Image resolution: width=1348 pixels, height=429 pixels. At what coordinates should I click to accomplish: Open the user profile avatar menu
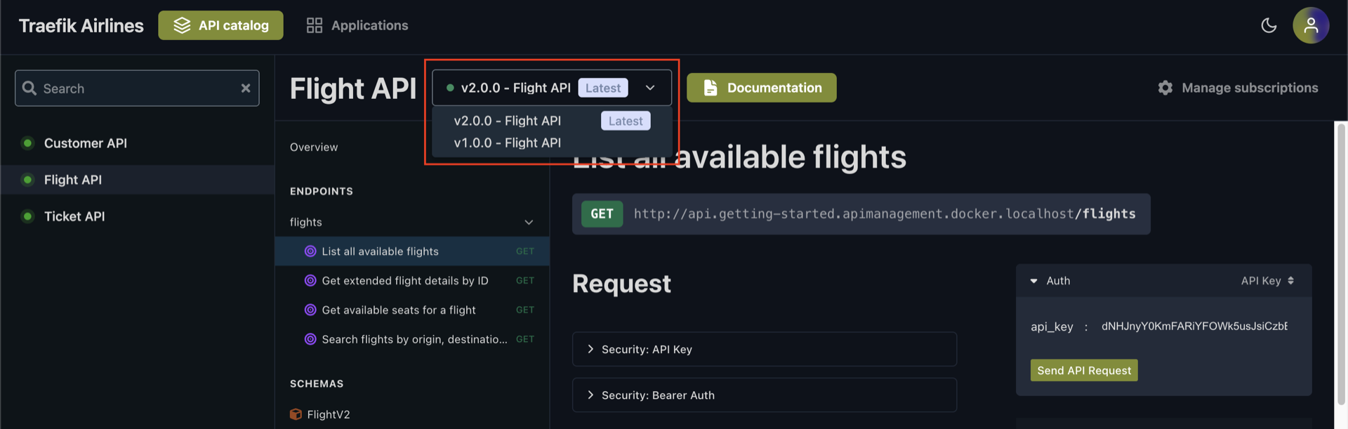1311,25
